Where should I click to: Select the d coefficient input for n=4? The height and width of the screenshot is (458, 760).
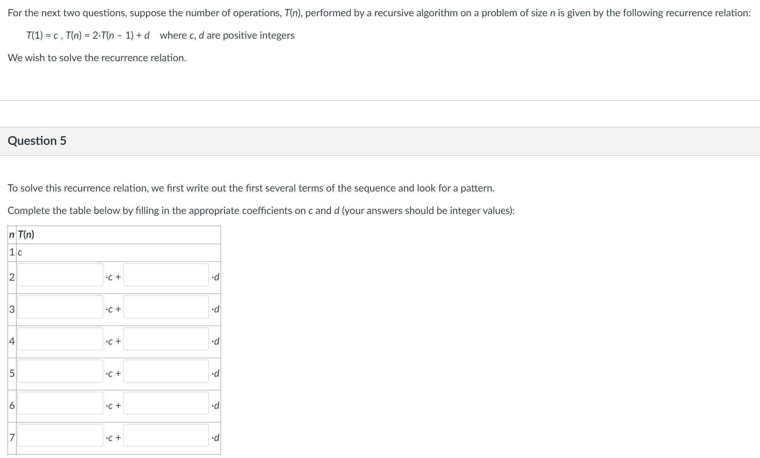coord(166,339)
